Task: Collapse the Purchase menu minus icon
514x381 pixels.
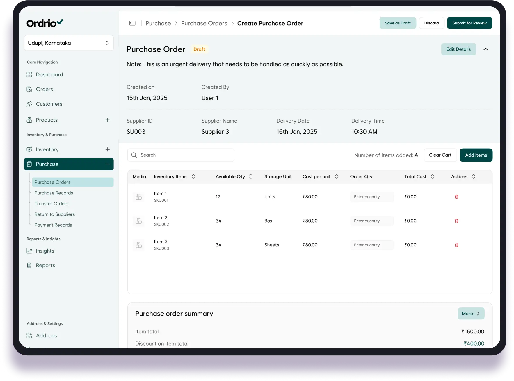Action: pyautogui.click(x=107, y=164)
